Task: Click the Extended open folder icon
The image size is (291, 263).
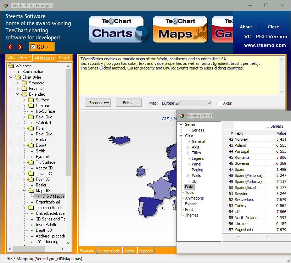Action: point(24,94)
